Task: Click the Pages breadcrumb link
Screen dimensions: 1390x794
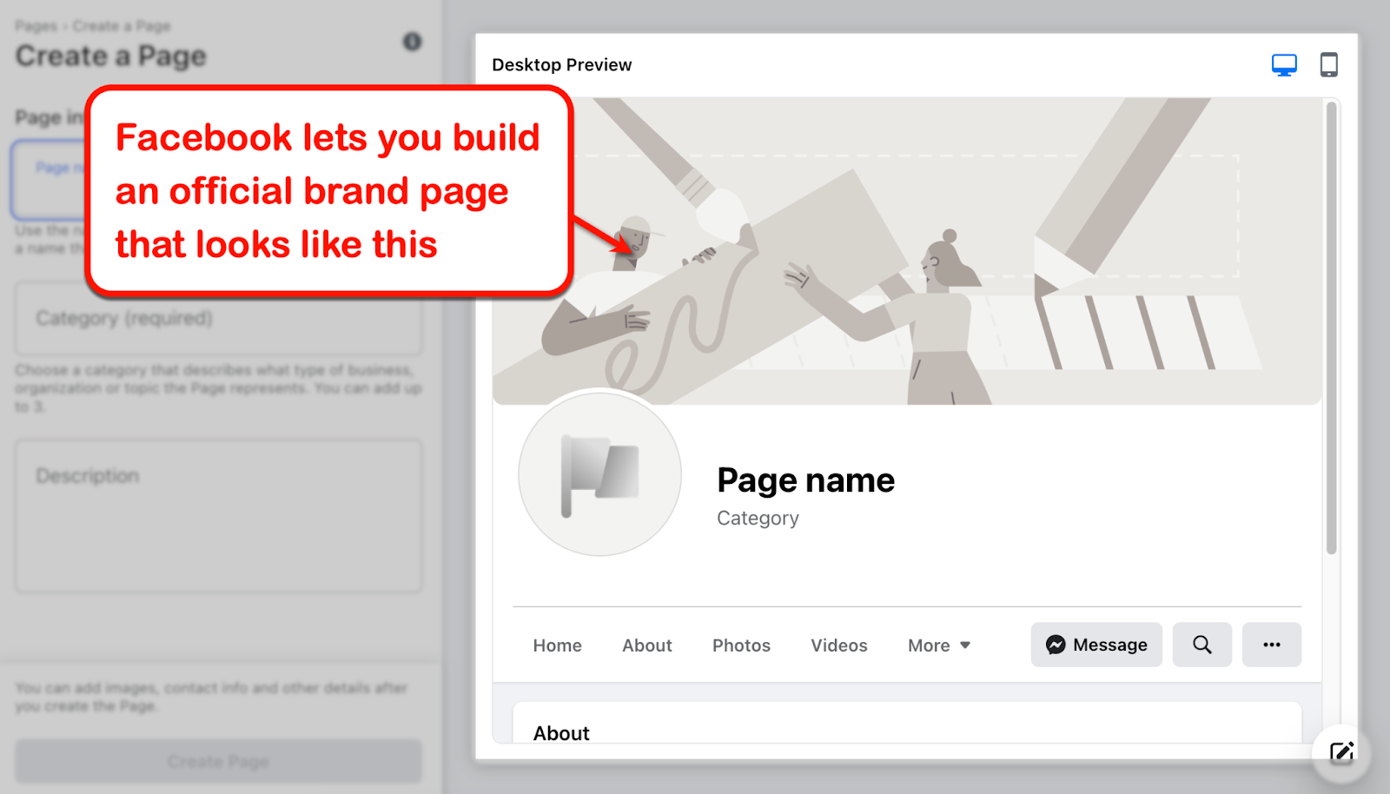Action: (36, 26)
